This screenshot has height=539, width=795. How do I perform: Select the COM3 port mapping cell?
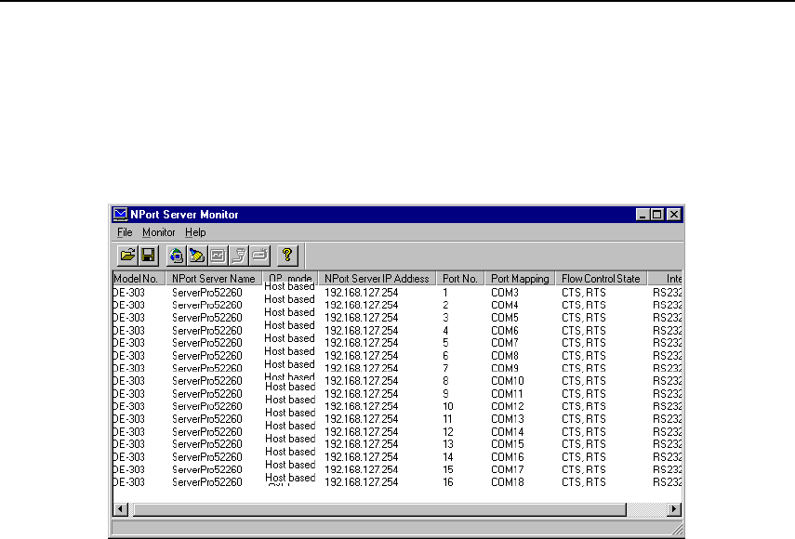click(x=505, y=293)
